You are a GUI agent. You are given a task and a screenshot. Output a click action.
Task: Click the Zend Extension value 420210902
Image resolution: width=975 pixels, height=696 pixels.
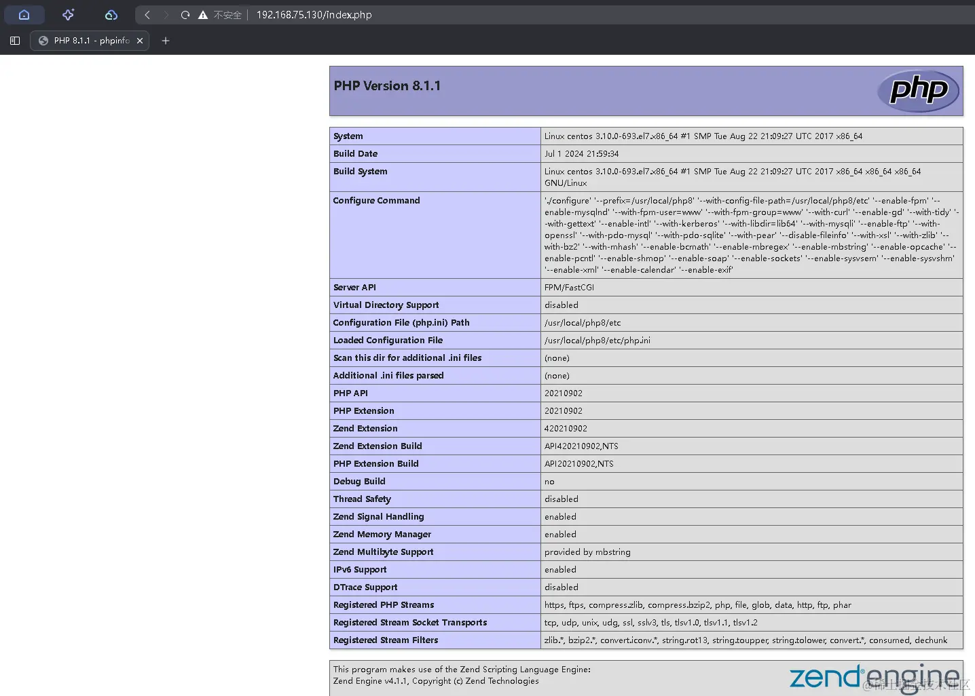[x=566, y=428]
